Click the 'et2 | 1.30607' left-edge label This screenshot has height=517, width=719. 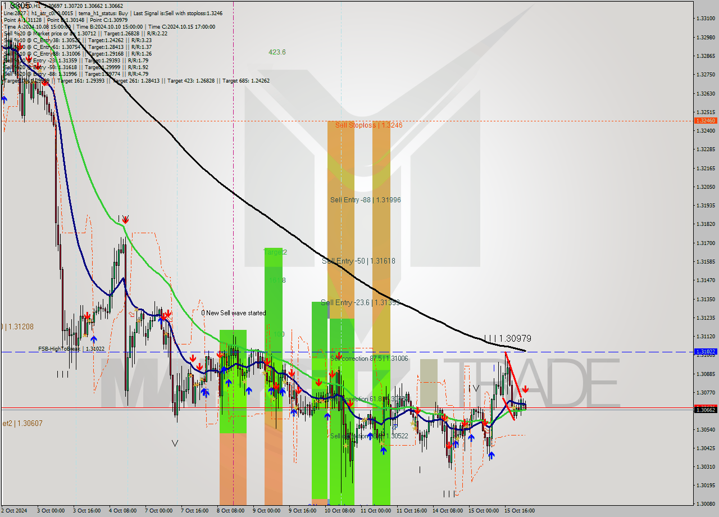21,424
